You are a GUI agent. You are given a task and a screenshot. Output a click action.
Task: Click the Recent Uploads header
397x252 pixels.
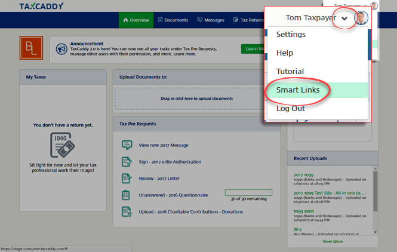pyautogui.click(x=333, y=158)
